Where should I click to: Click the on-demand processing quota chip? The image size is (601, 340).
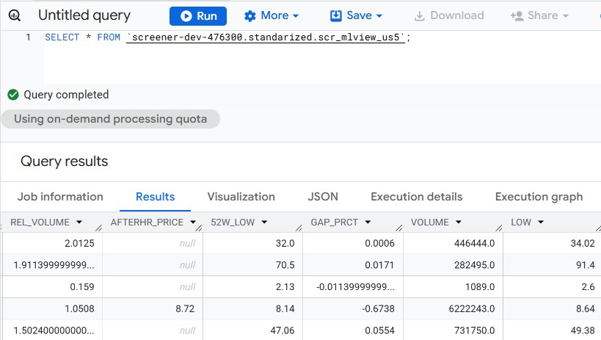pos(110,119)
